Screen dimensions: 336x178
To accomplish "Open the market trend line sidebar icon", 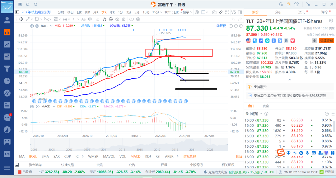I will [x=7, y=44].
